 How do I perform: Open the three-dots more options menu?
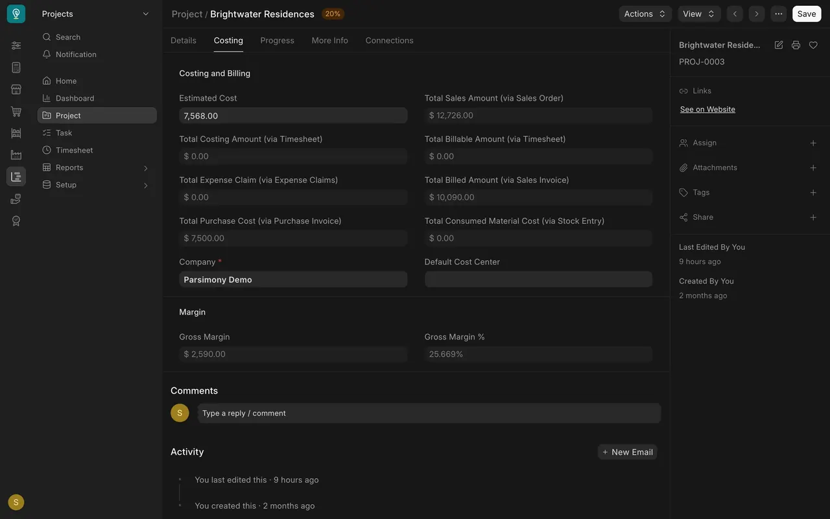pos(778,14)
